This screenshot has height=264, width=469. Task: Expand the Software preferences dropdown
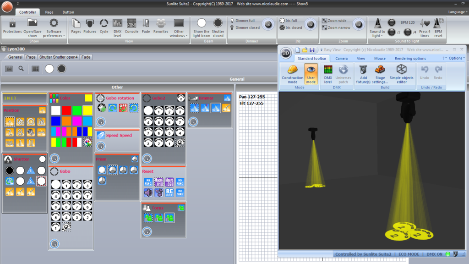pyautogui.click(x=54, y=27)
